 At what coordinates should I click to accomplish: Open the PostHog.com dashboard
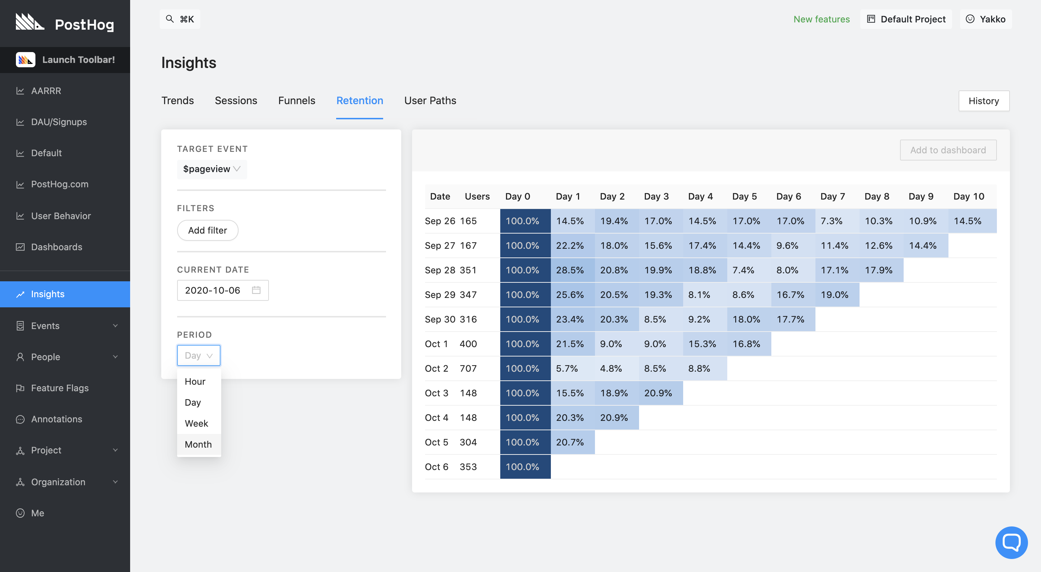60,184
